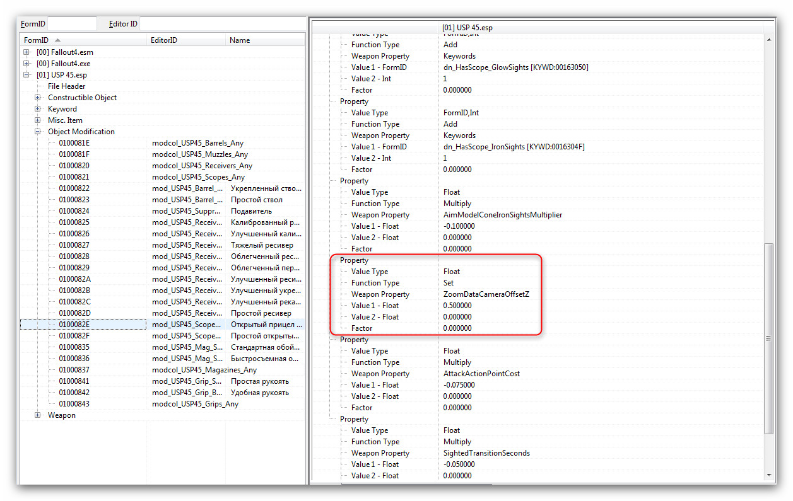Click the right pane vertical scrollbar thumb

(x=769, y=338)
